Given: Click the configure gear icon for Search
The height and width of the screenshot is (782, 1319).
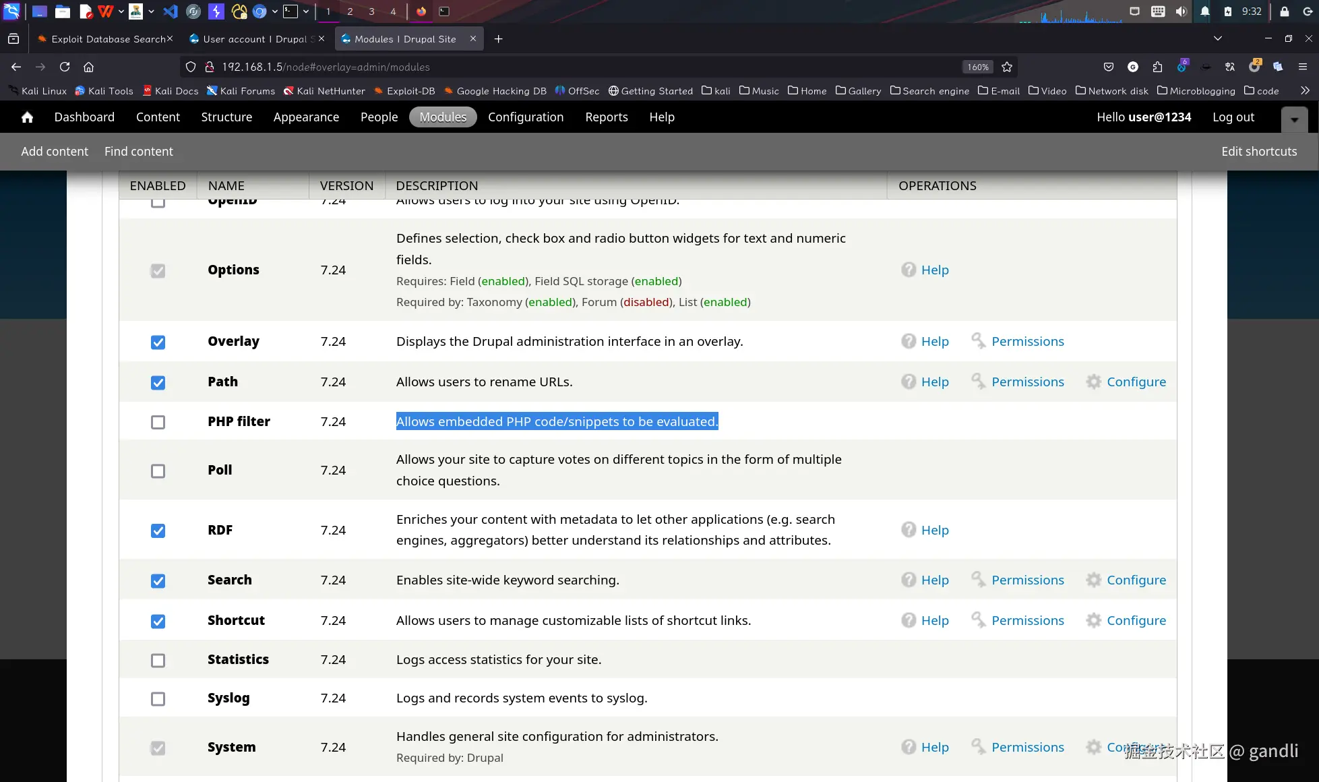Looking at the screenshot, I should [1093, 580].
